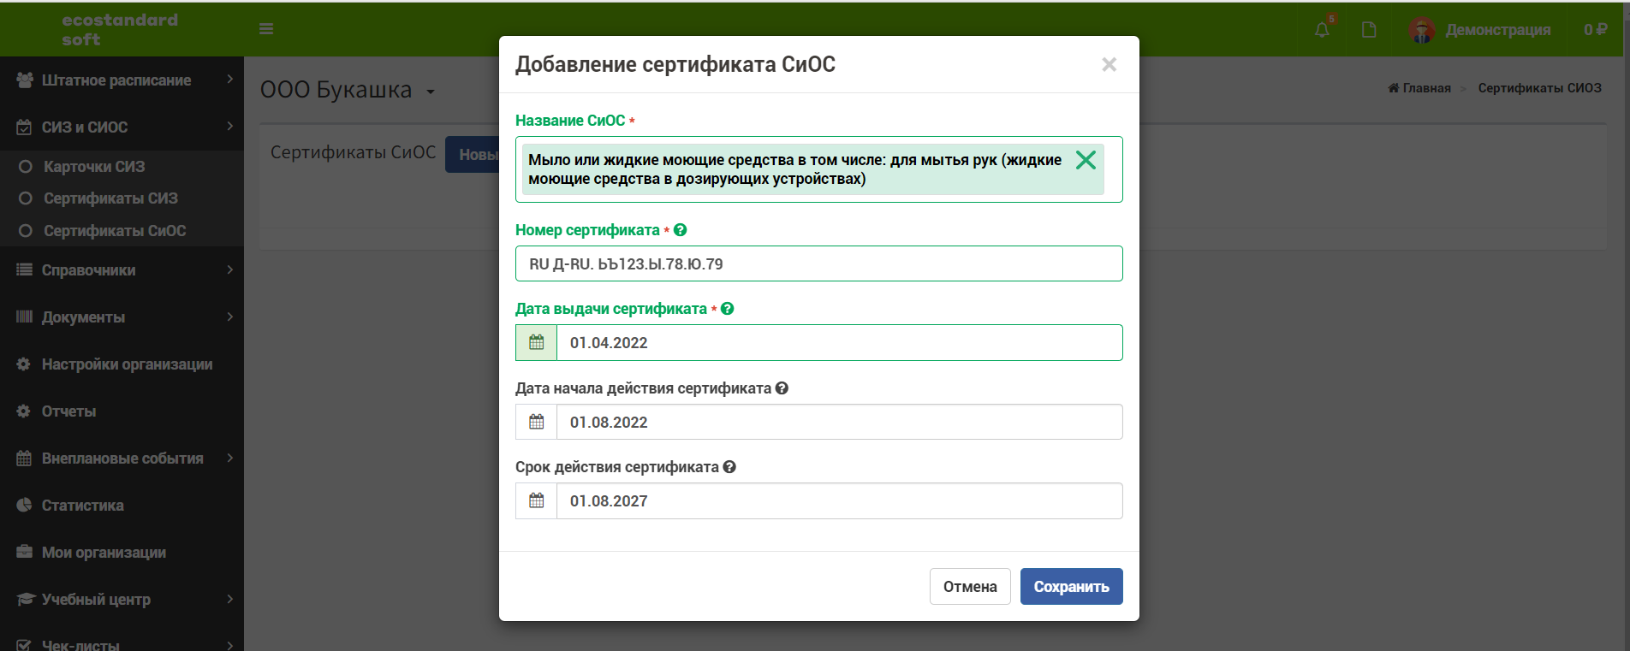
Task: Select Карточки СИЗ in sidebar
Action: 94,167
